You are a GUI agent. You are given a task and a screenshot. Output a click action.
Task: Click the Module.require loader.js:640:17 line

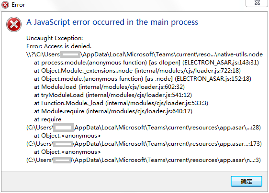(113, 111)
